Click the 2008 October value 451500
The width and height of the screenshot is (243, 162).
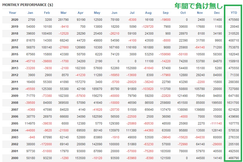click(182, 103)
